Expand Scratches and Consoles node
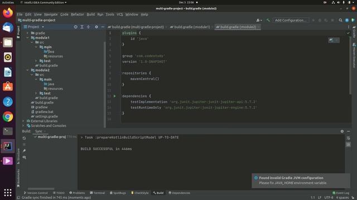 point(23,126)
